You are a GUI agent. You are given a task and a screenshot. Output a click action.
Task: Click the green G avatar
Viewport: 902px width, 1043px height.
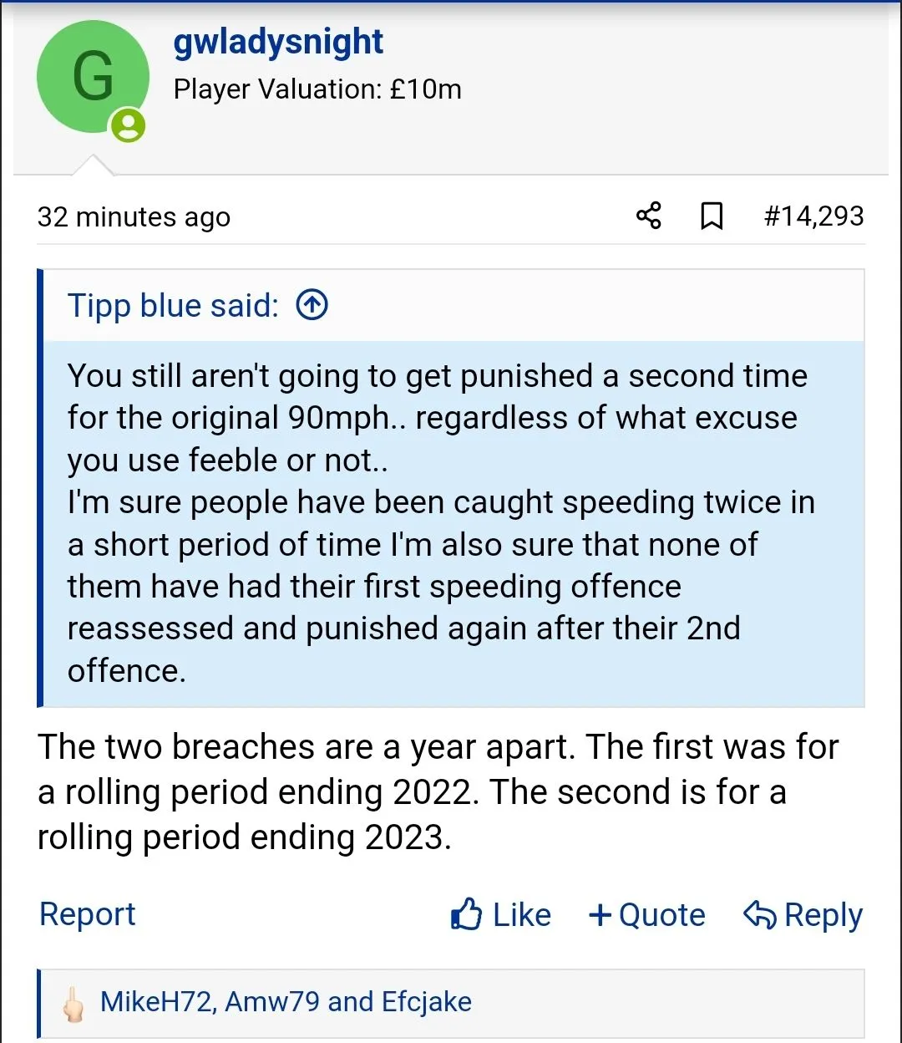click(x=93, y=77)
